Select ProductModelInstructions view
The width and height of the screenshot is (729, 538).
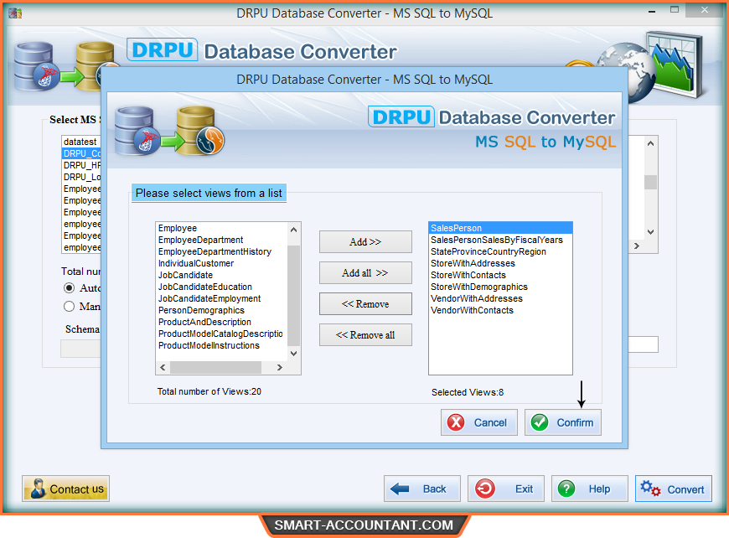[221, 345]
